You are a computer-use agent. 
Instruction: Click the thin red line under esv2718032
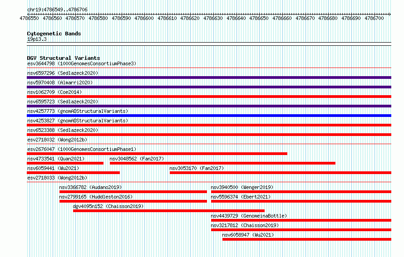[209, 144]
